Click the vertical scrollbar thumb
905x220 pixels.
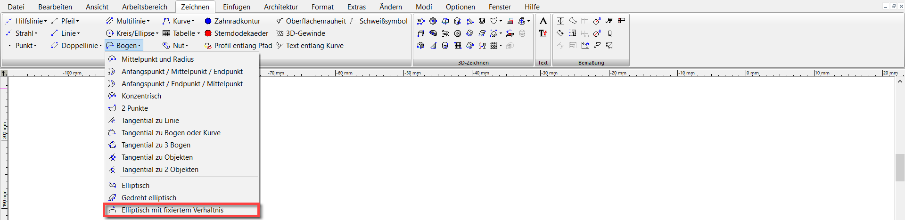(x=900, y=167)
